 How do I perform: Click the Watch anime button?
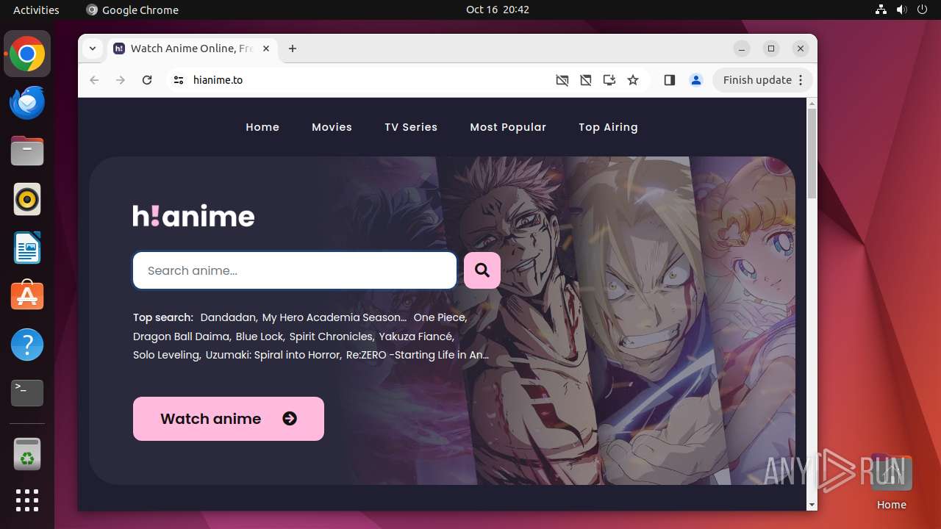(x=229, y=419)
